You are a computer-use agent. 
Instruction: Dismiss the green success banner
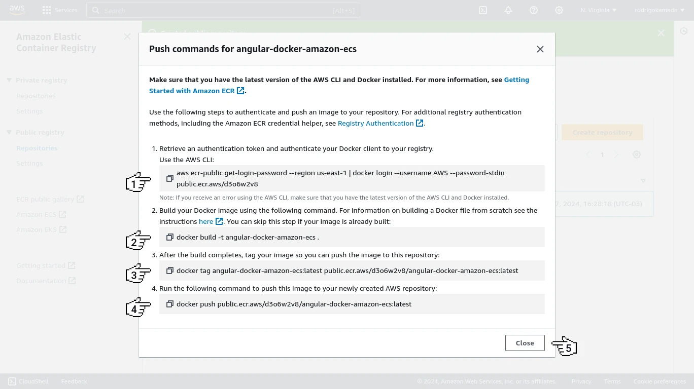click(x=661, y=33)
